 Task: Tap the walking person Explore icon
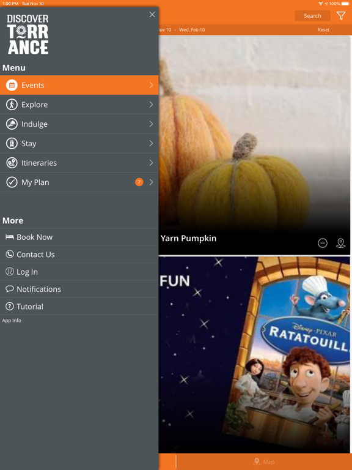[12, 105]
